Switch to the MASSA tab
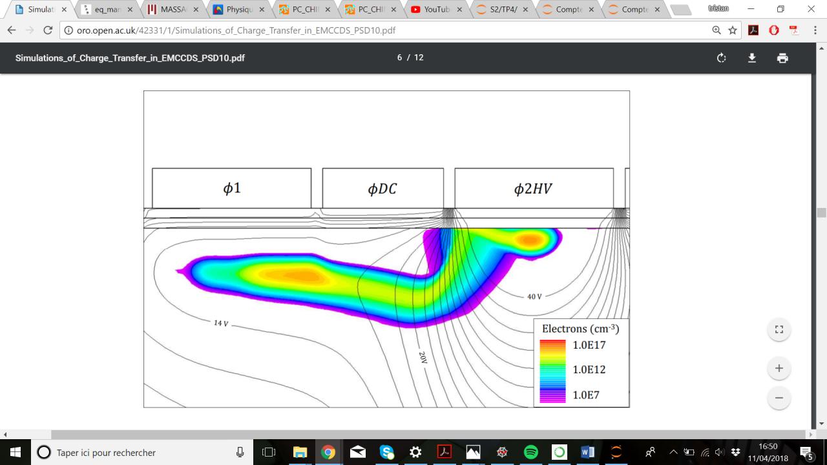 pos(173,10)
